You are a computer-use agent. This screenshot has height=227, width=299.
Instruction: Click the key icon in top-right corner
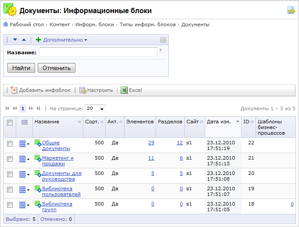coord(291,10)
